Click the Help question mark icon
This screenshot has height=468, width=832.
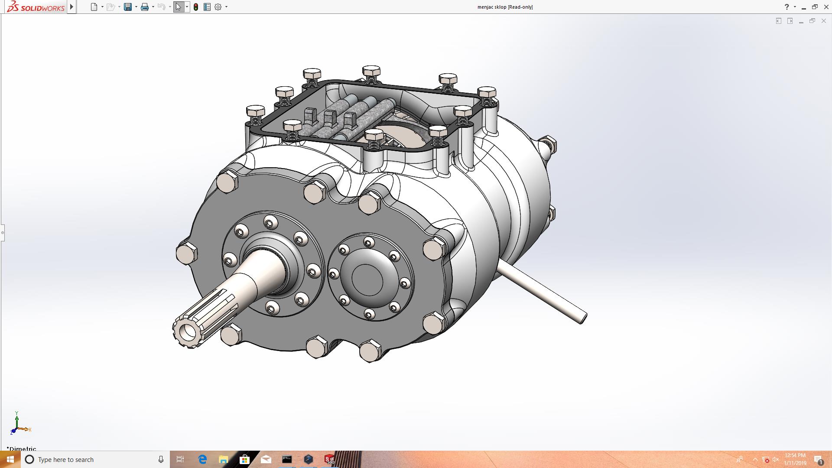click(786, 7)
